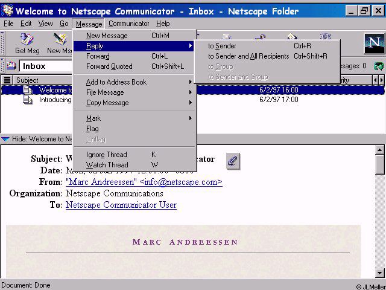The height and width of the screenshot is (290, 386).
Task: Click the Get Msg toolbar icon
Action: pos(27,40)
